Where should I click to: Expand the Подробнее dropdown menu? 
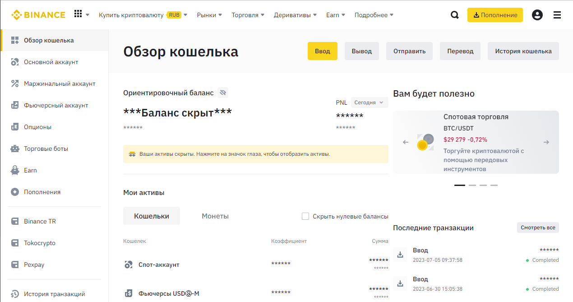pyautogui.click(x=374, y=15)
